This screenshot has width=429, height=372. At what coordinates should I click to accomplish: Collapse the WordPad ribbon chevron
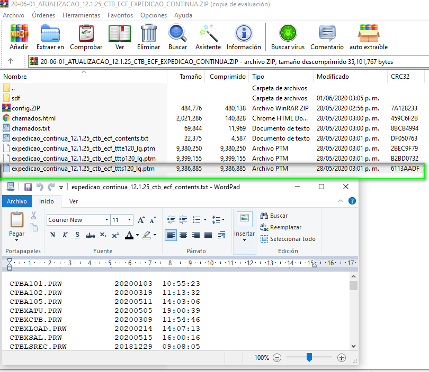[341, 201]
